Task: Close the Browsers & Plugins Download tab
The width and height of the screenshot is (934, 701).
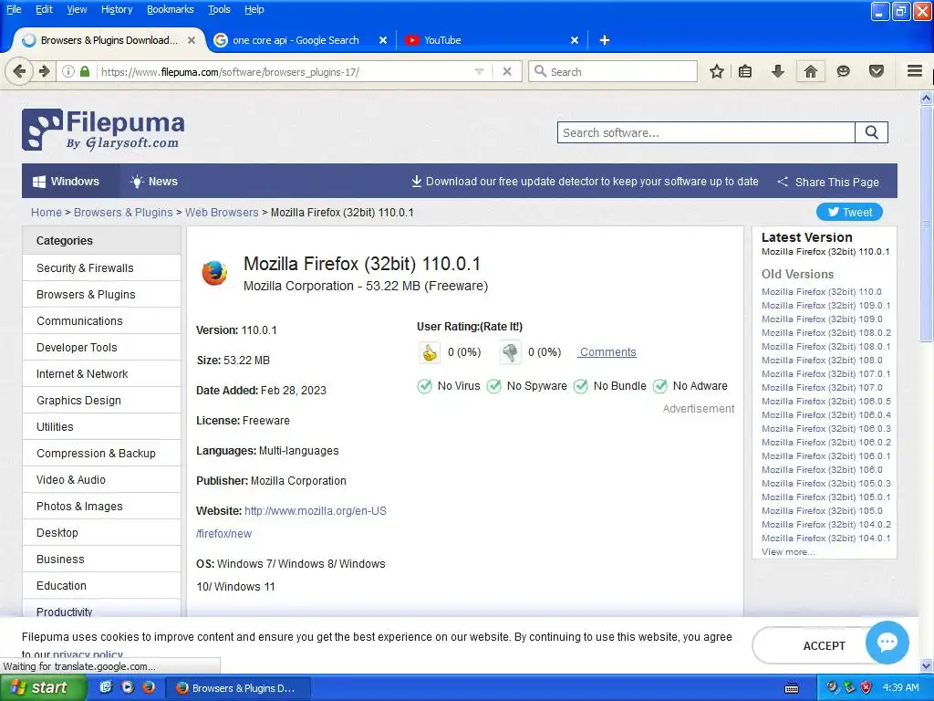Action: pyautogui.click(x=192, y=40)
